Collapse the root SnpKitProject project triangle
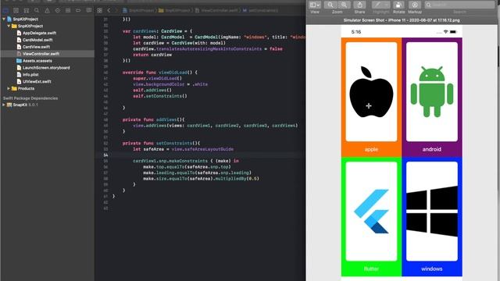Viewport: 500px width, 281px height. point(4,19)
